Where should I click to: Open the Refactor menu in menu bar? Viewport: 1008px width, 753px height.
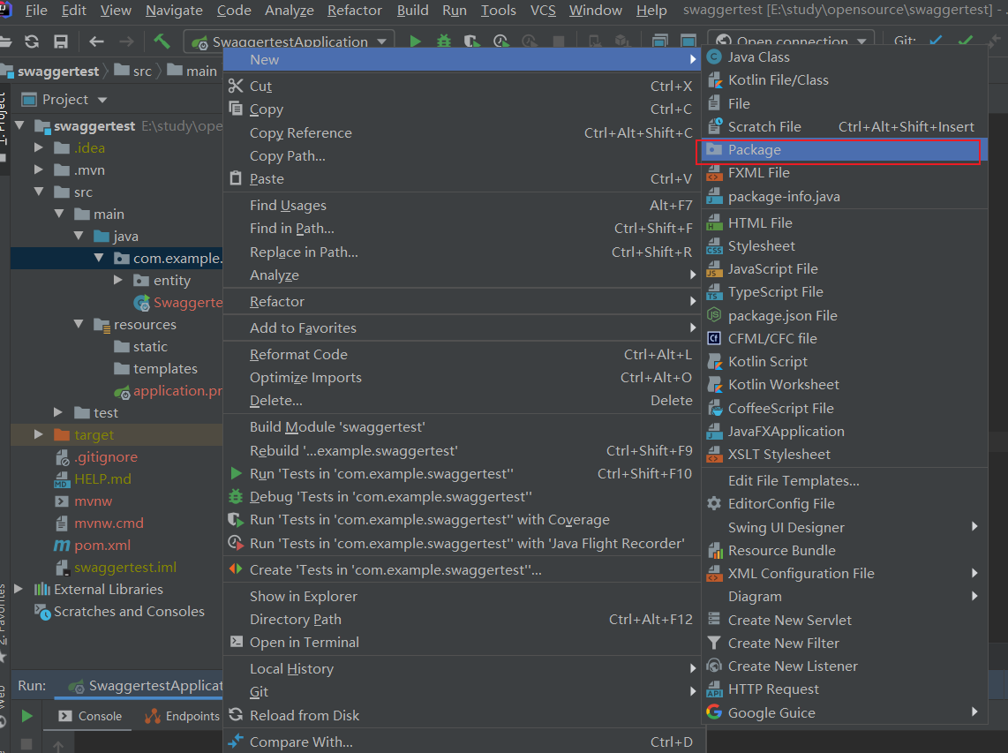pos(354,11)
